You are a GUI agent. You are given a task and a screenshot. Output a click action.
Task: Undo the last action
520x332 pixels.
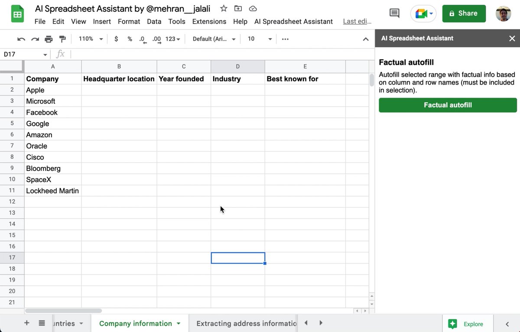coord(21,39)
